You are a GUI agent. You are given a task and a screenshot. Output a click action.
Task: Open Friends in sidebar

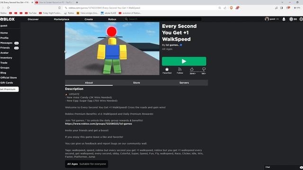5,48
